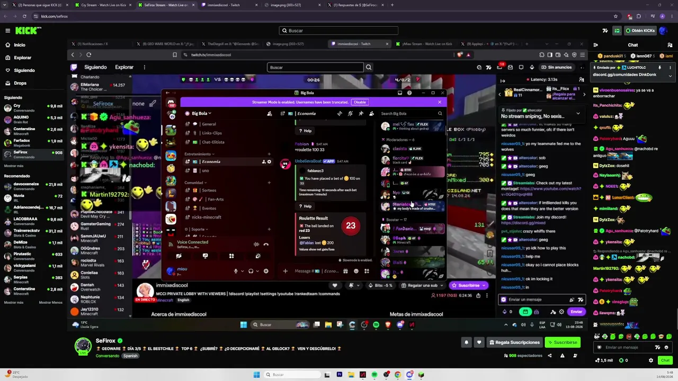Collapse Soporte channel category
Viewport: 678px width, 381px height.
coord(195,229)
